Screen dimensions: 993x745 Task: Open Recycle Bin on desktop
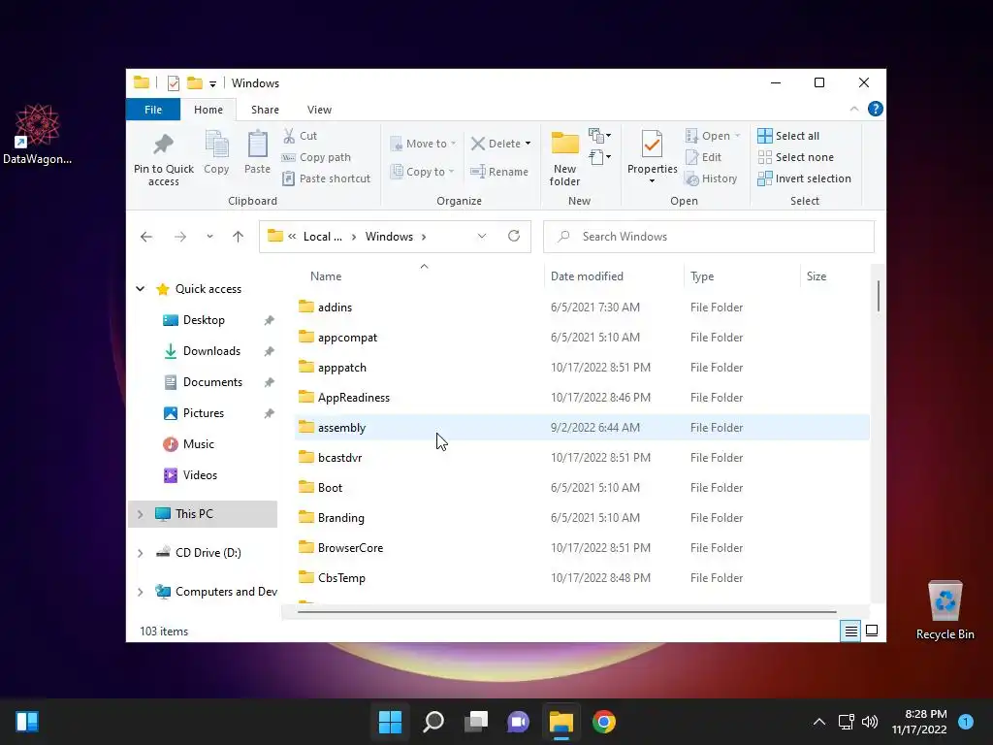click(x=945, y=610)
